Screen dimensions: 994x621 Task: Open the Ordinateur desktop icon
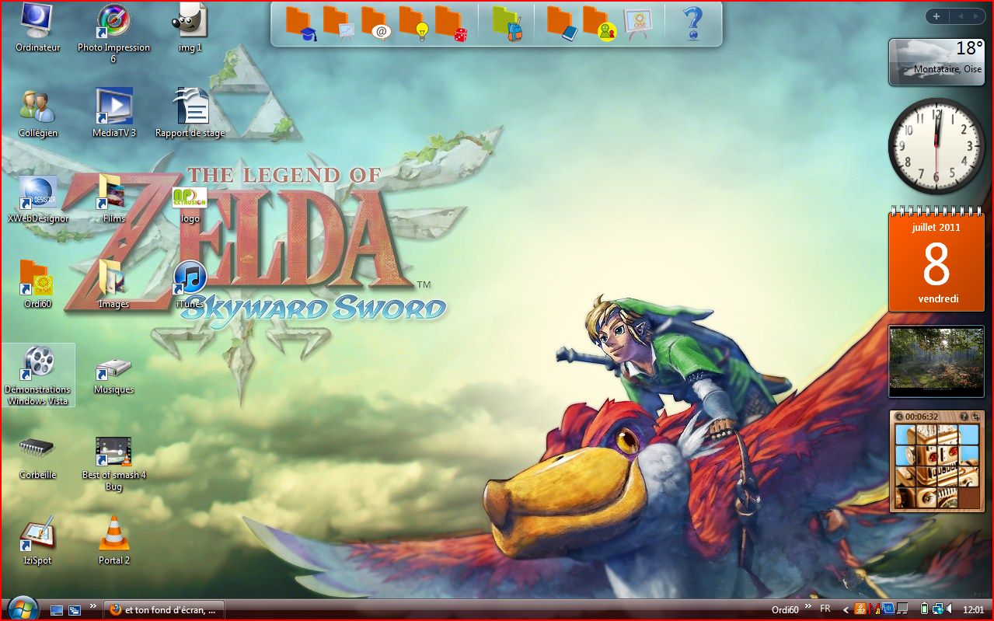pyautogui.click(x=37, y=28)
